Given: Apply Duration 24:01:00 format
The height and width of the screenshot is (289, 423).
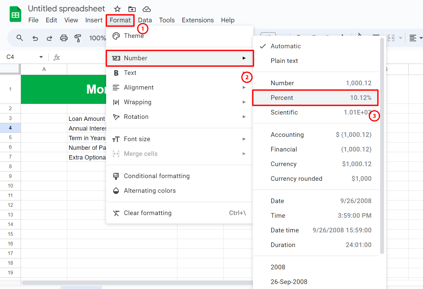Looking at the screenshot, I should click(316, 245).
